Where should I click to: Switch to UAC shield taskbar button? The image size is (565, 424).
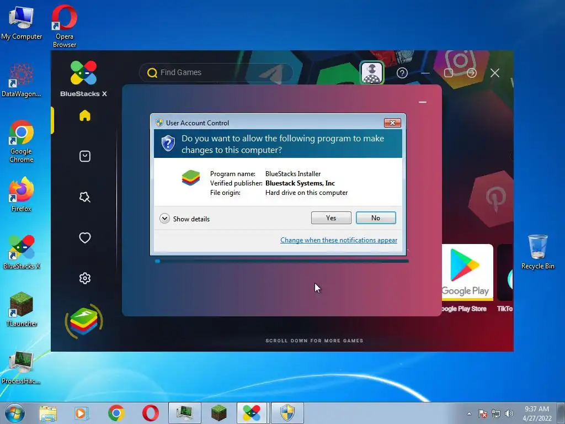(287, 413)
